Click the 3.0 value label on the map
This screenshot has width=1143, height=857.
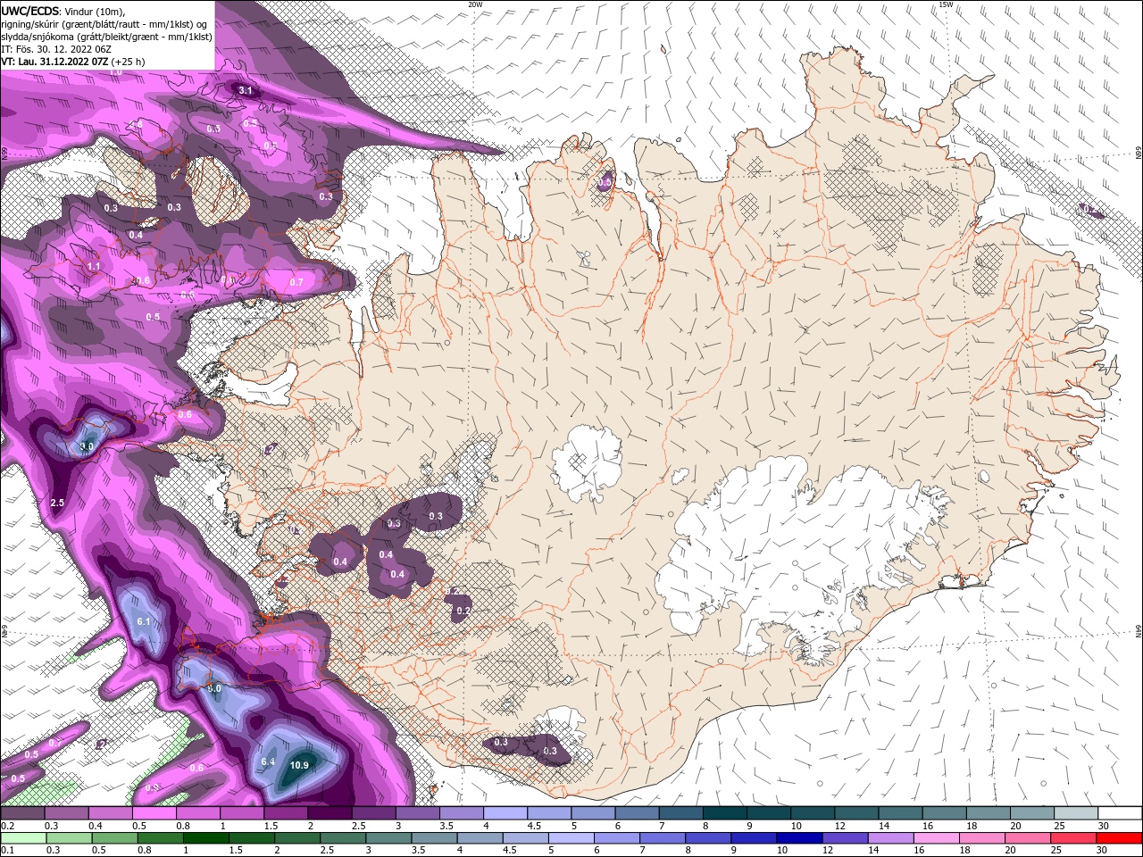coord(87,446)
